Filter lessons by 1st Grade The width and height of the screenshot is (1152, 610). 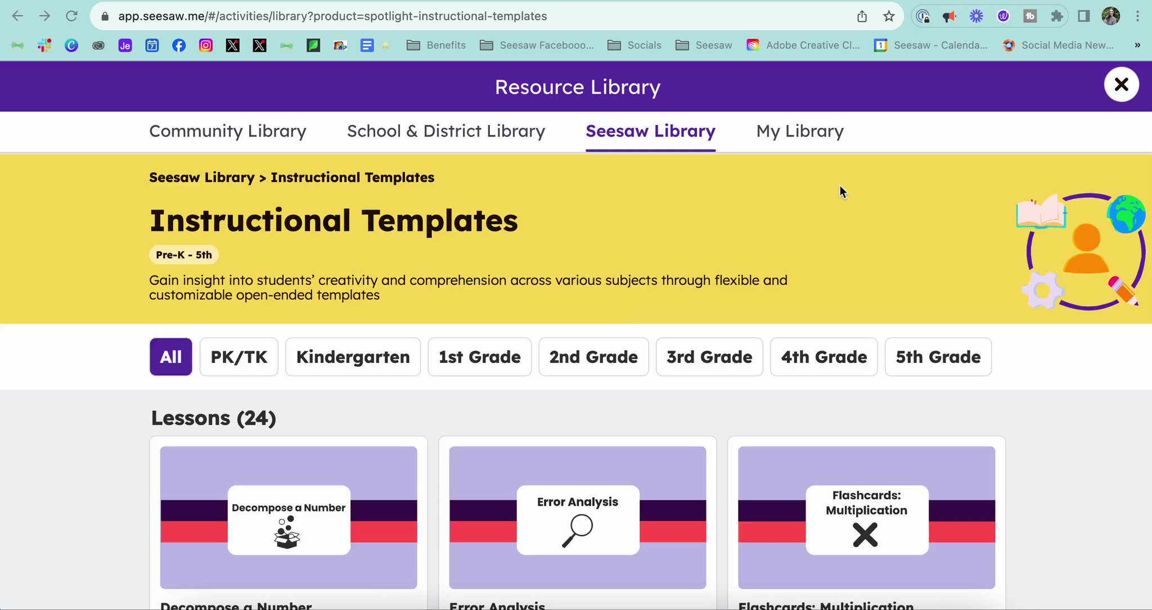480,357
